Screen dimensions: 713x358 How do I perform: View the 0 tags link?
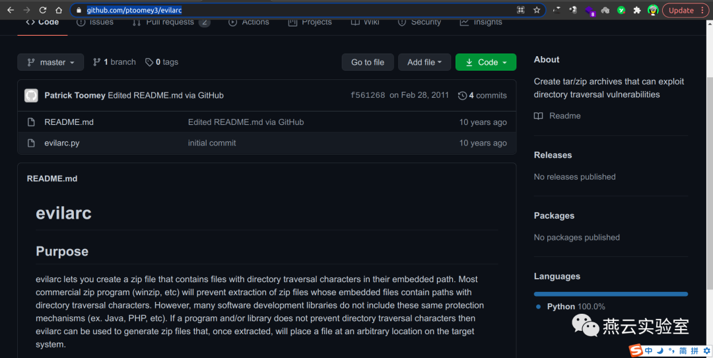tap(162, 62)
